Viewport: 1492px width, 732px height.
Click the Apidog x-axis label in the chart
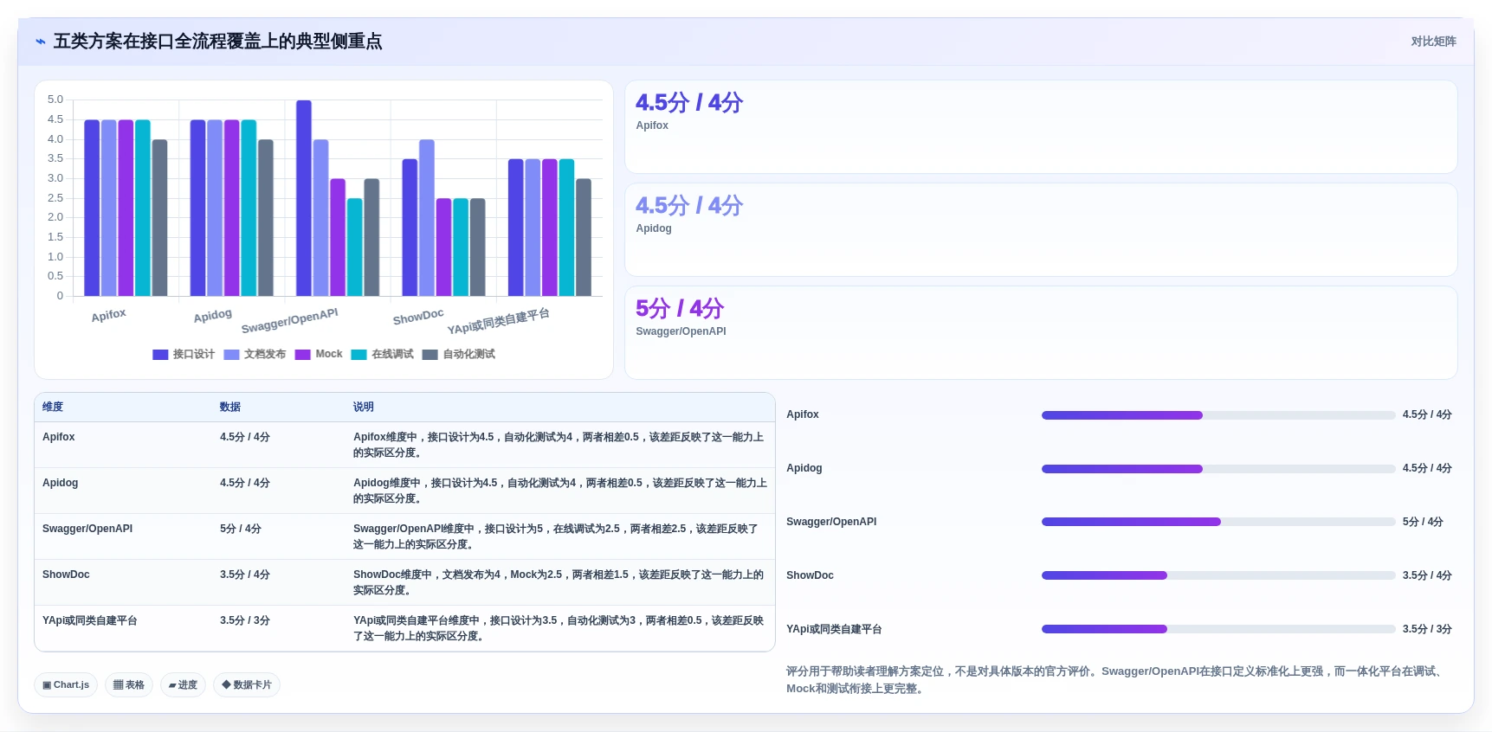click(x=213, y=316)
